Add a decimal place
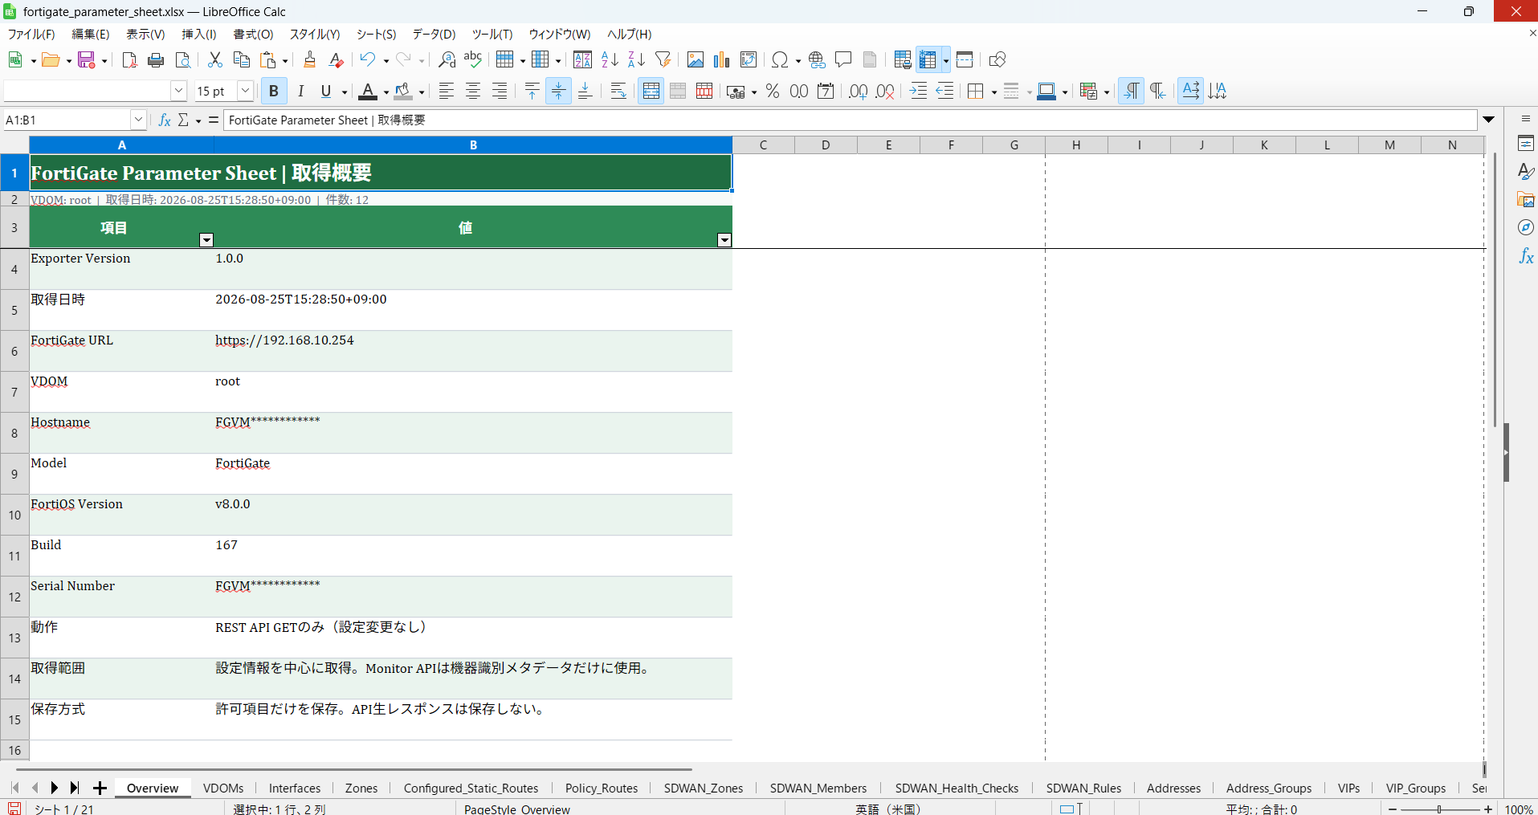 (858, 92)
